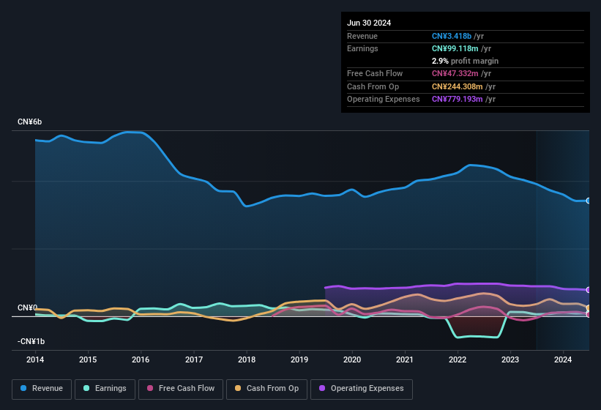601x410 pixels.
Task: Click the 2022 x-axis label
Action: [458, 359]
